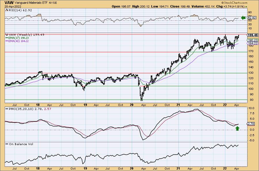Click the -2.5 PMO axis label
259x171 pixels.
[252, 135]
